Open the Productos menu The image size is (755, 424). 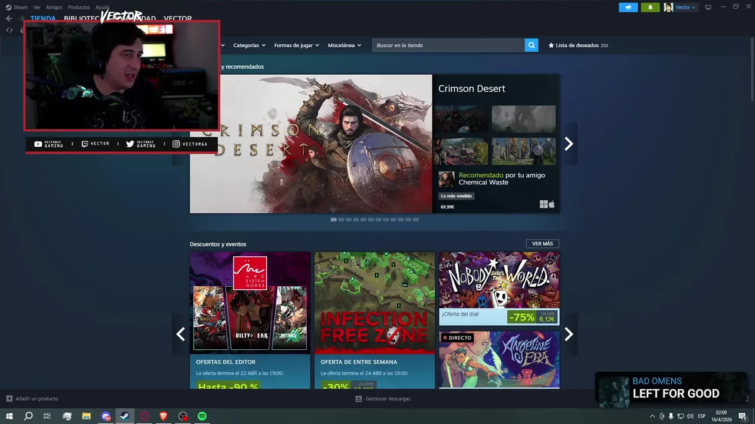(x=78, y=8)
